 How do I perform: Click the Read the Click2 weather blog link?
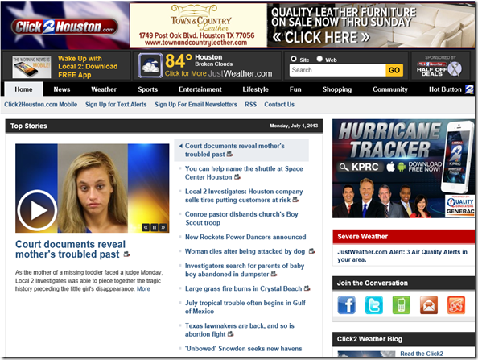pyautogui.click(x=422, y=354)
